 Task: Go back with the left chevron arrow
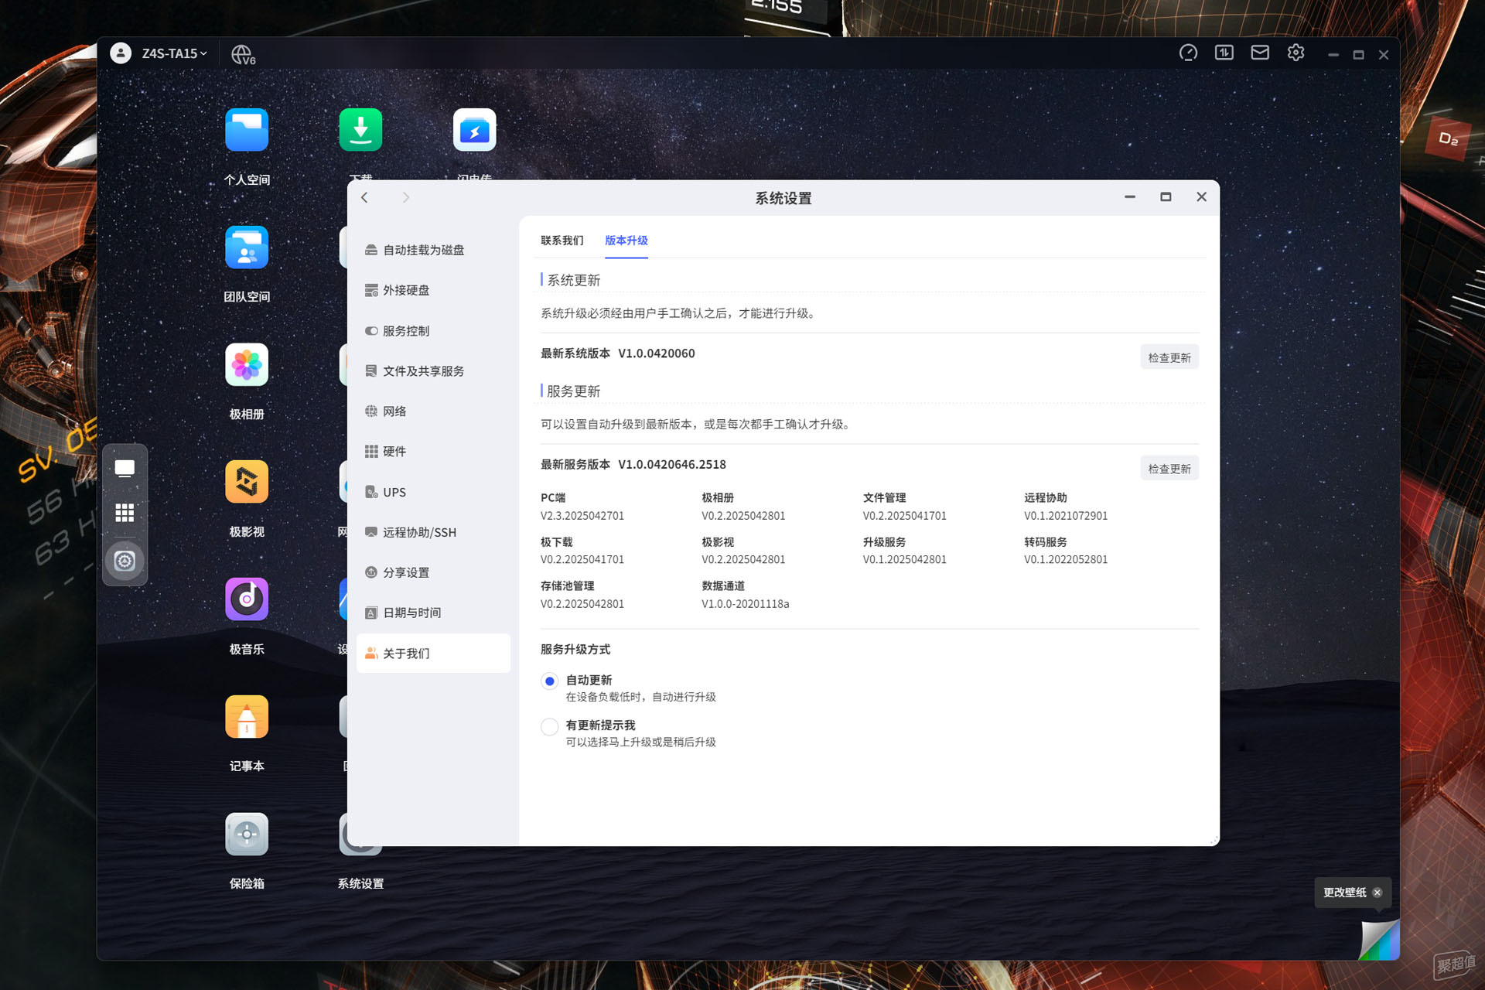click(364, 198)
